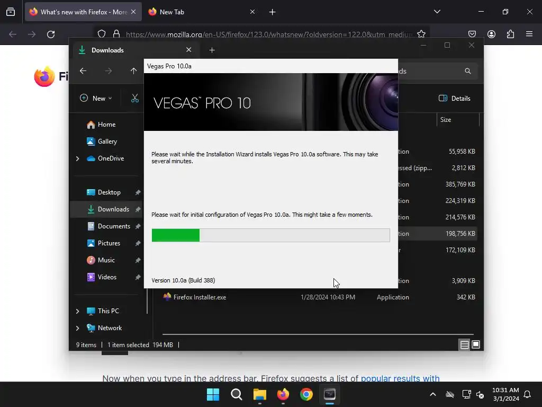Open taskbar Search
The image size is (542, 407).
point(237,394)
